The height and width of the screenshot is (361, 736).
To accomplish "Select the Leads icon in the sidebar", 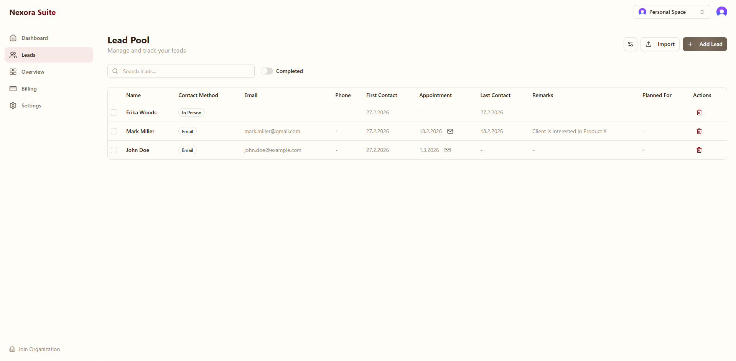I will [x=13, y=55].
